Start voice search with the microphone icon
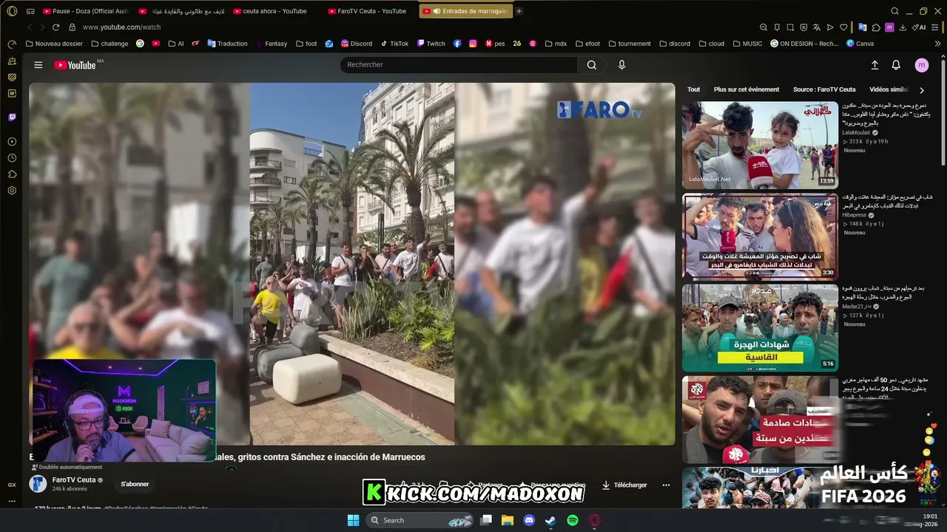The width and height of the screenshot is (947, 532). [x=621, y=65]
